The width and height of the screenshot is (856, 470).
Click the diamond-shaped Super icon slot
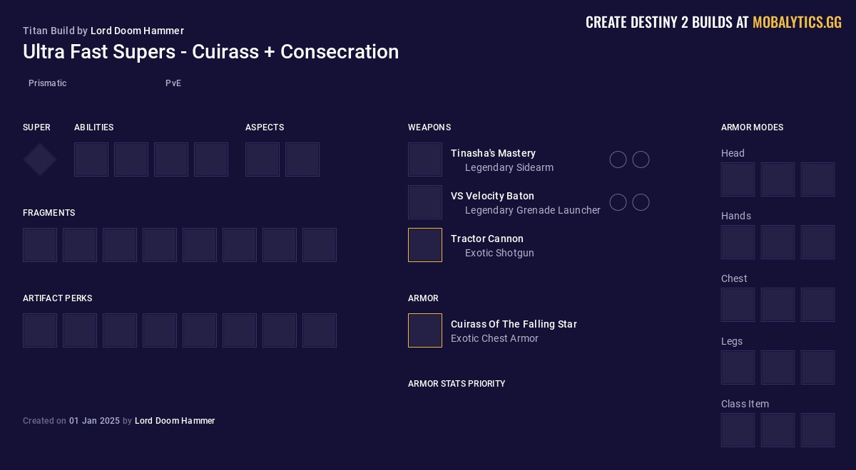coord(40,160)
